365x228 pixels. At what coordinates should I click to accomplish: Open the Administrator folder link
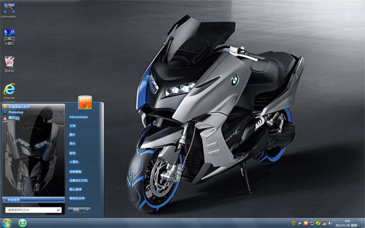coord(78,117)
